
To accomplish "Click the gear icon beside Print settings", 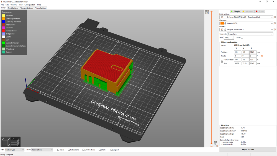I will [x=275, y=17].
